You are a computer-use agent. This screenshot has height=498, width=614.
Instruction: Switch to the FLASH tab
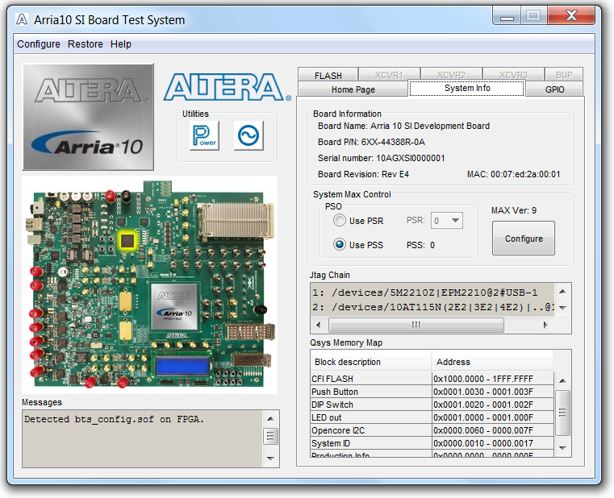pyautogui.click(x=328, y=76)
